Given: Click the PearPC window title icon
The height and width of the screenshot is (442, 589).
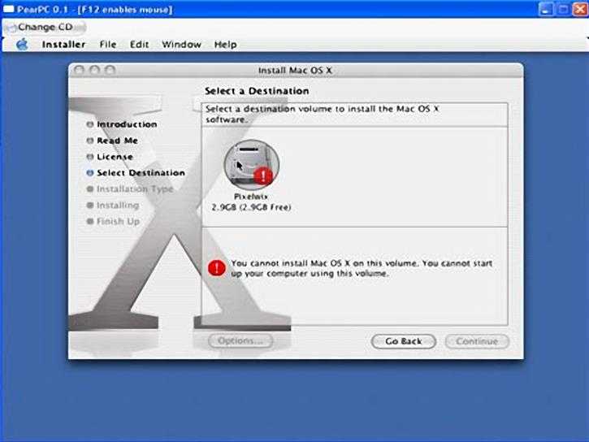Looking at the screenshot, I should [x=8, y=9].
